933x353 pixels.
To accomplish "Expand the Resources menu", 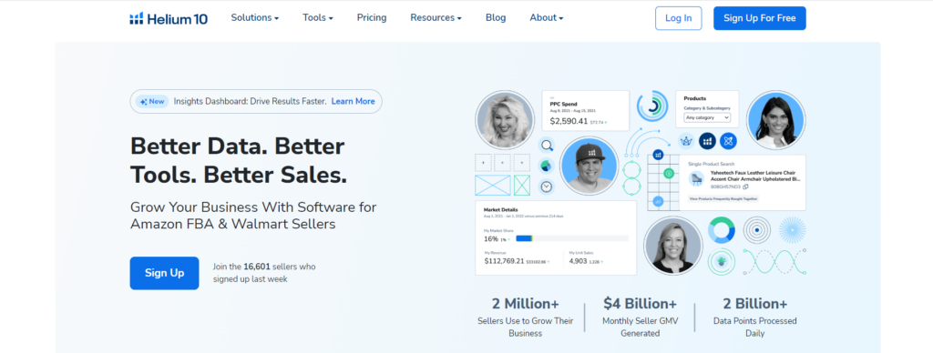I will (x=436, y=18).
